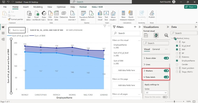Launch Transform data icon

coord(83,13)
